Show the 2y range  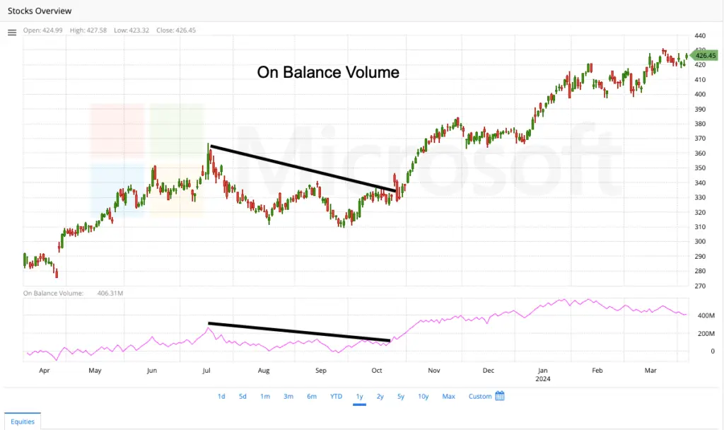point(380,396)
